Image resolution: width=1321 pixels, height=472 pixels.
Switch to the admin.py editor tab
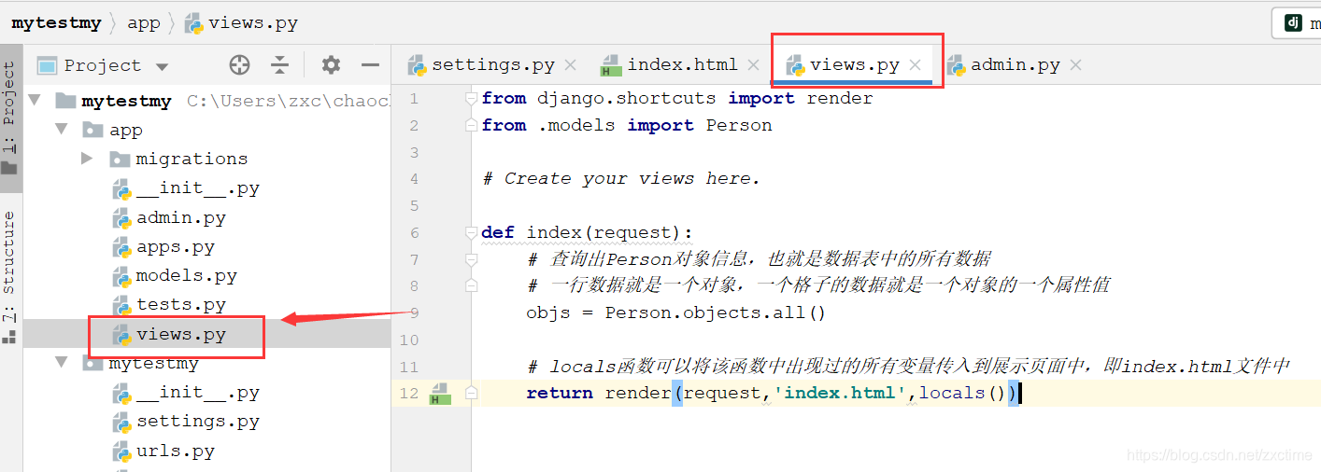click(x=1015, y=65)
